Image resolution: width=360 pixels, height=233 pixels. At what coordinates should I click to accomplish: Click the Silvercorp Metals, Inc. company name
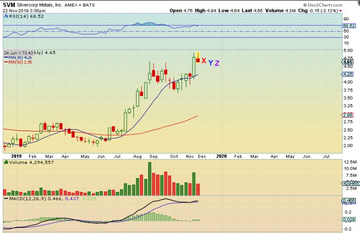[40, 5]
